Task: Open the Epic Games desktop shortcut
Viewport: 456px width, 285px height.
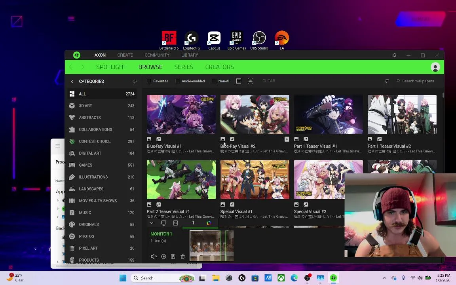Action: point(236,40)
